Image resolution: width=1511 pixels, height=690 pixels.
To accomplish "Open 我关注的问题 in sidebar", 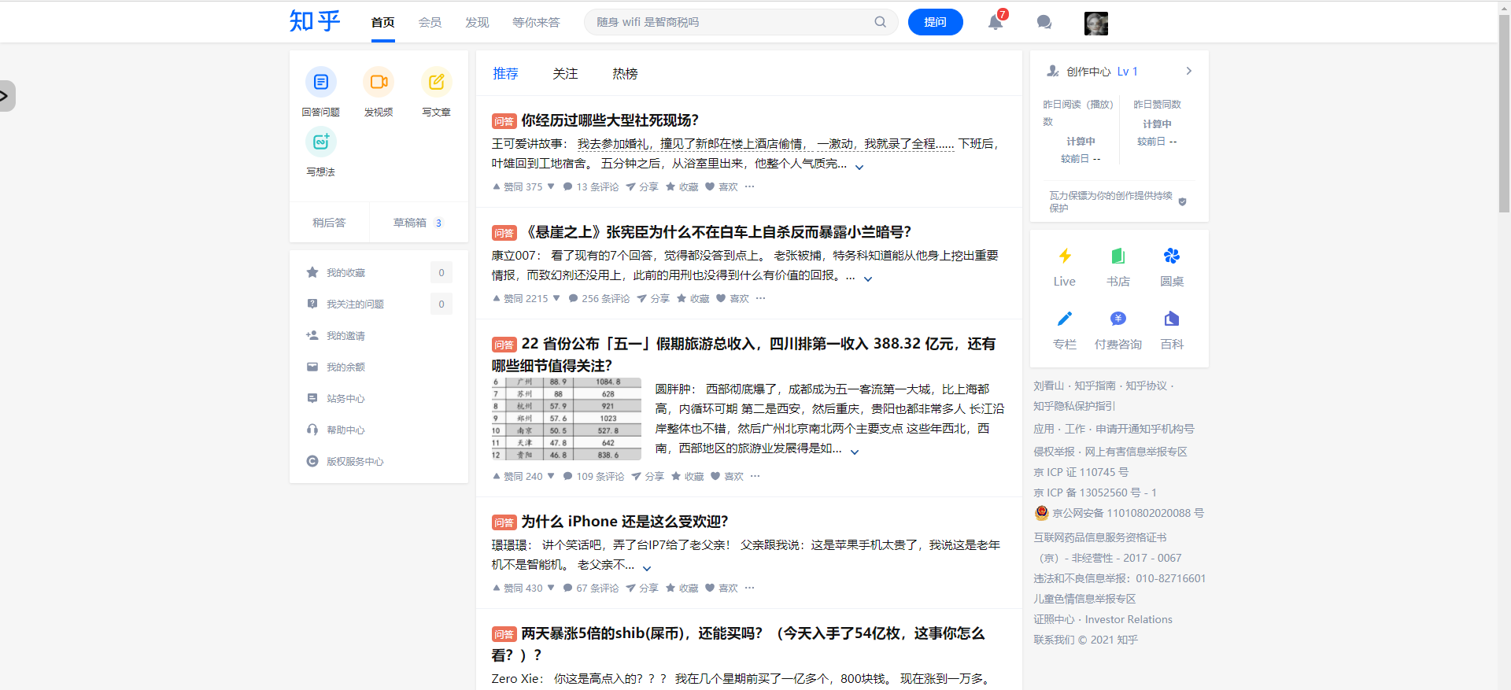I will point(379,304).
